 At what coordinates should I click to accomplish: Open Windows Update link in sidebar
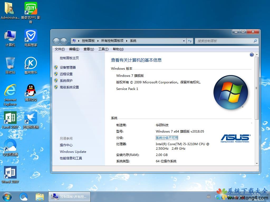click(x=73, y=152)
